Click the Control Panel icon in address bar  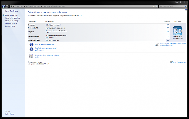point(11,6)
